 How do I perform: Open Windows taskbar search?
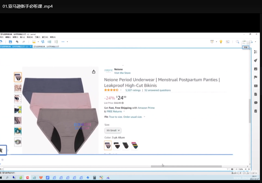7,178
